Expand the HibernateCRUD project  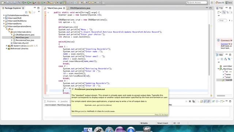pos(4,18)
